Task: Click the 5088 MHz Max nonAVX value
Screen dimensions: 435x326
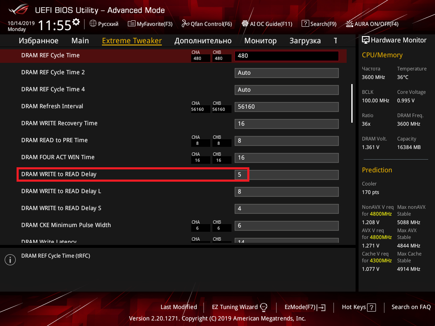Action: [409, 222]
